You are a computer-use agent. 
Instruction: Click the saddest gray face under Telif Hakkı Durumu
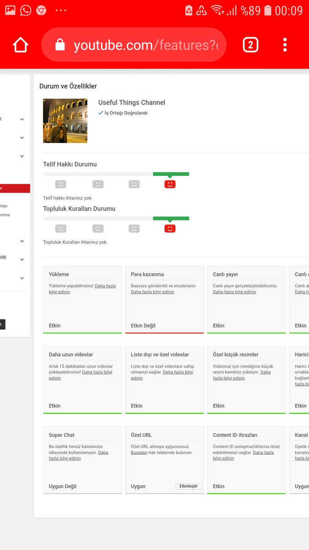point(61,184)
